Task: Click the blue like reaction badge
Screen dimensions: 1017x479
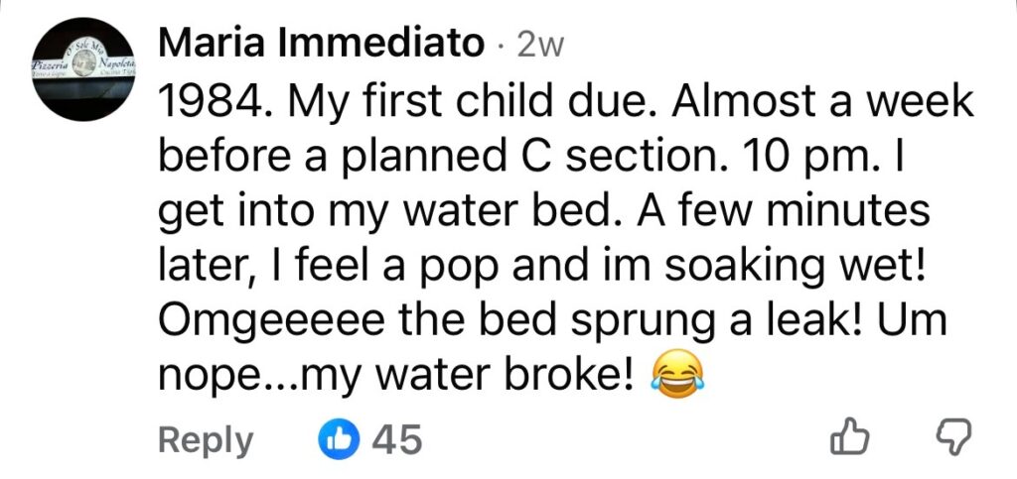Action: coord(338,437)
